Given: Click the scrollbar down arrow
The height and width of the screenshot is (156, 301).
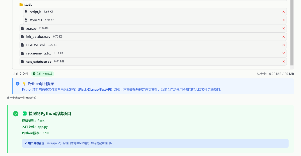Looking at the screenshot, I should point(292,67).
